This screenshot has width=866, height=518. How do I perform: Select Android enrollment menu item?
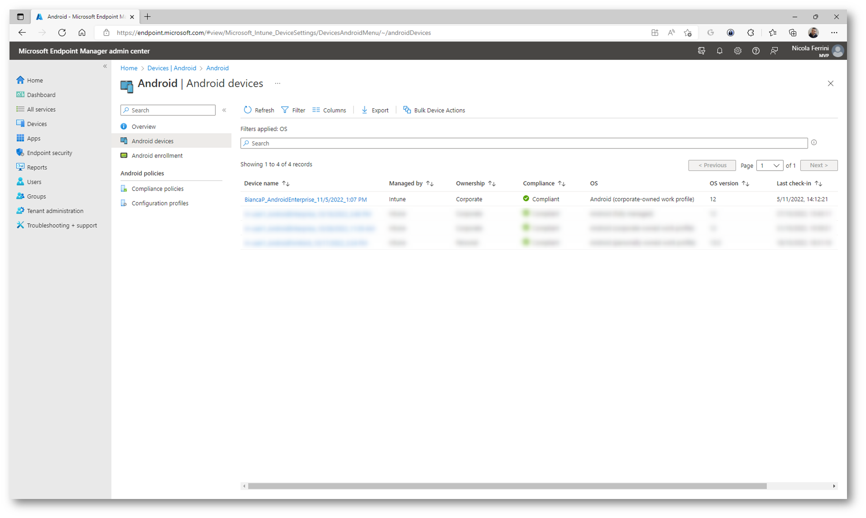157,155
